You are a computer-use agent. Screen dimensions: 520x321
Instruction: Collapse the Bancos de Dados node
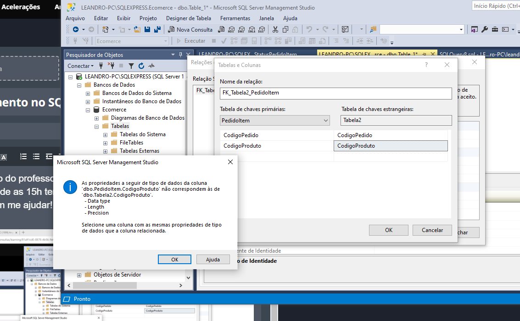click(79, 85)
